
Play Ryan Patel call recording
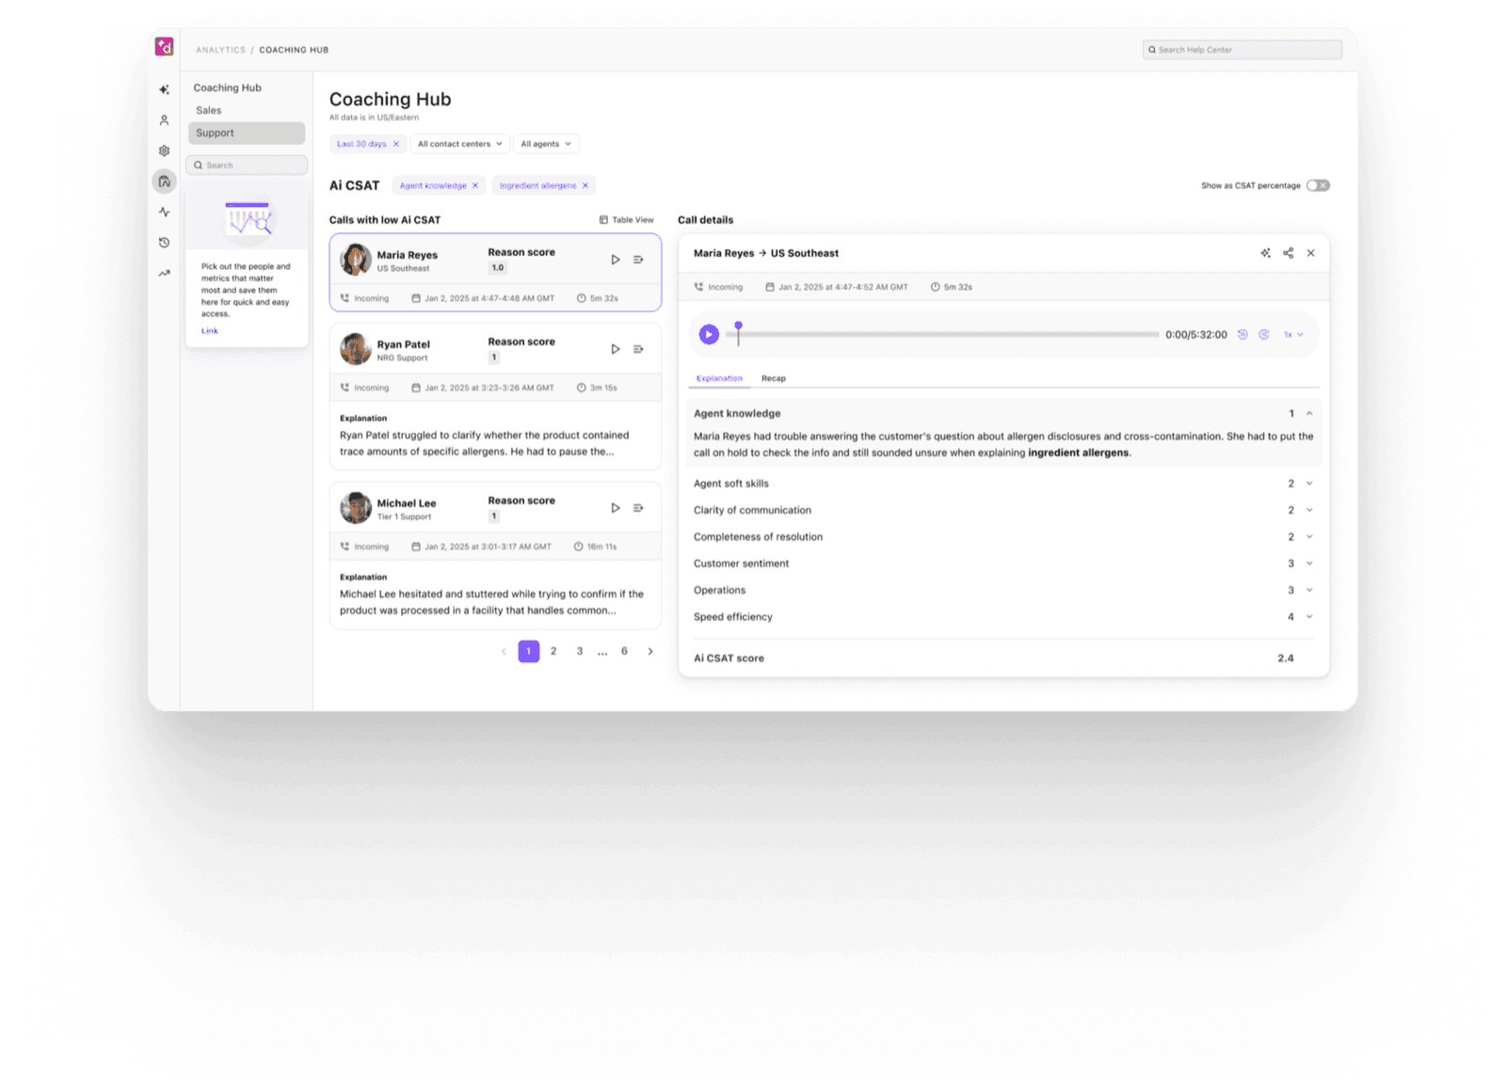click(x=615, y=349)
